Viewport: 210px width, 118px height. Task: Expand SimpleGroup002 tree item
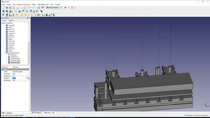tap(7, 61)
